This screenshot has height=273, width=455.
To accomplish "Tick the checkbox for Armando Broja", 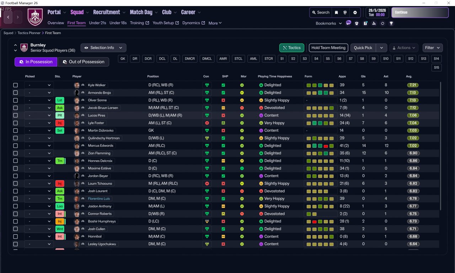I will 15,93.
